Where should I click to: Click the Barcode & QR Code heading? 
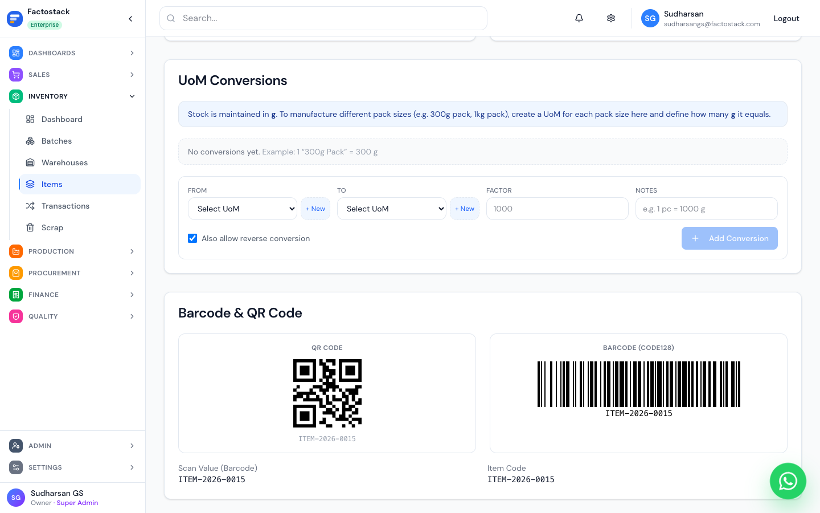240,313
